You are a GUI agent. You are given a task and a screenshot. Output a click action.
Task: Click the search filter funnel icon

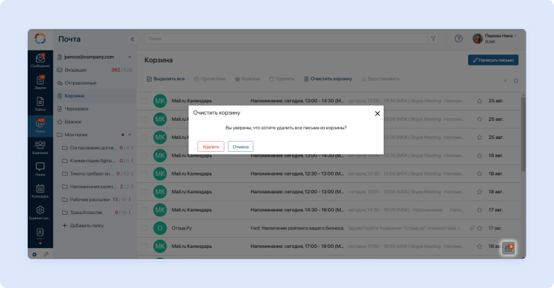434,39
